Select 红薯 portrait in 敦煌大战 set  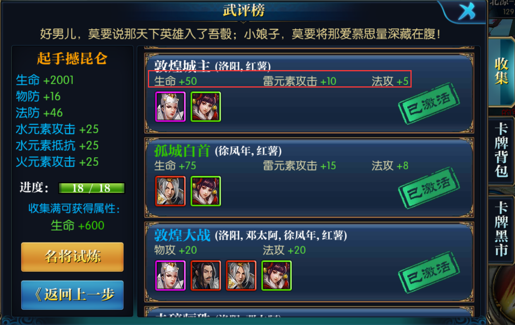pyautogui.click(x=277, y=275)
